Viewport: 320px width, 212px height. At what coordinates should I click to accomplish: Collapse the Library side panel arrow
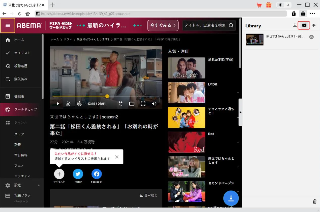pyautogui.click(x=240, y=112)
